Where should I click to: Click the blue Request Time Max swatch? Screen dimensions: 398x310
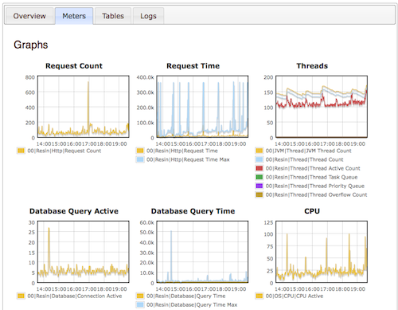(x=140, y=159)
